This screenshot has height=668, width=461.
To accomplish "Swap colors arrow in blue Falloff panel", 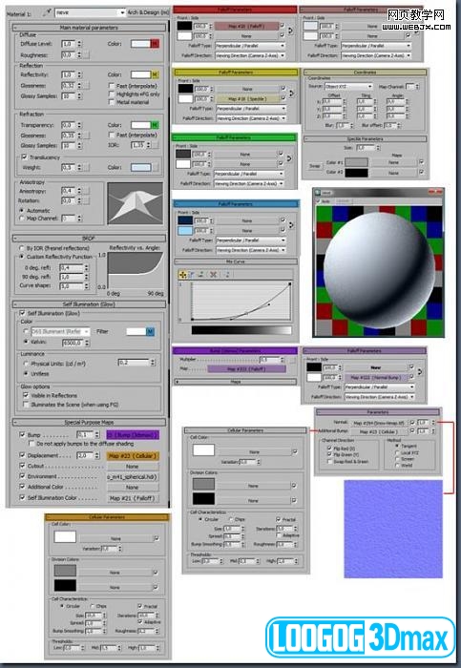I will [x=291, y=225].
